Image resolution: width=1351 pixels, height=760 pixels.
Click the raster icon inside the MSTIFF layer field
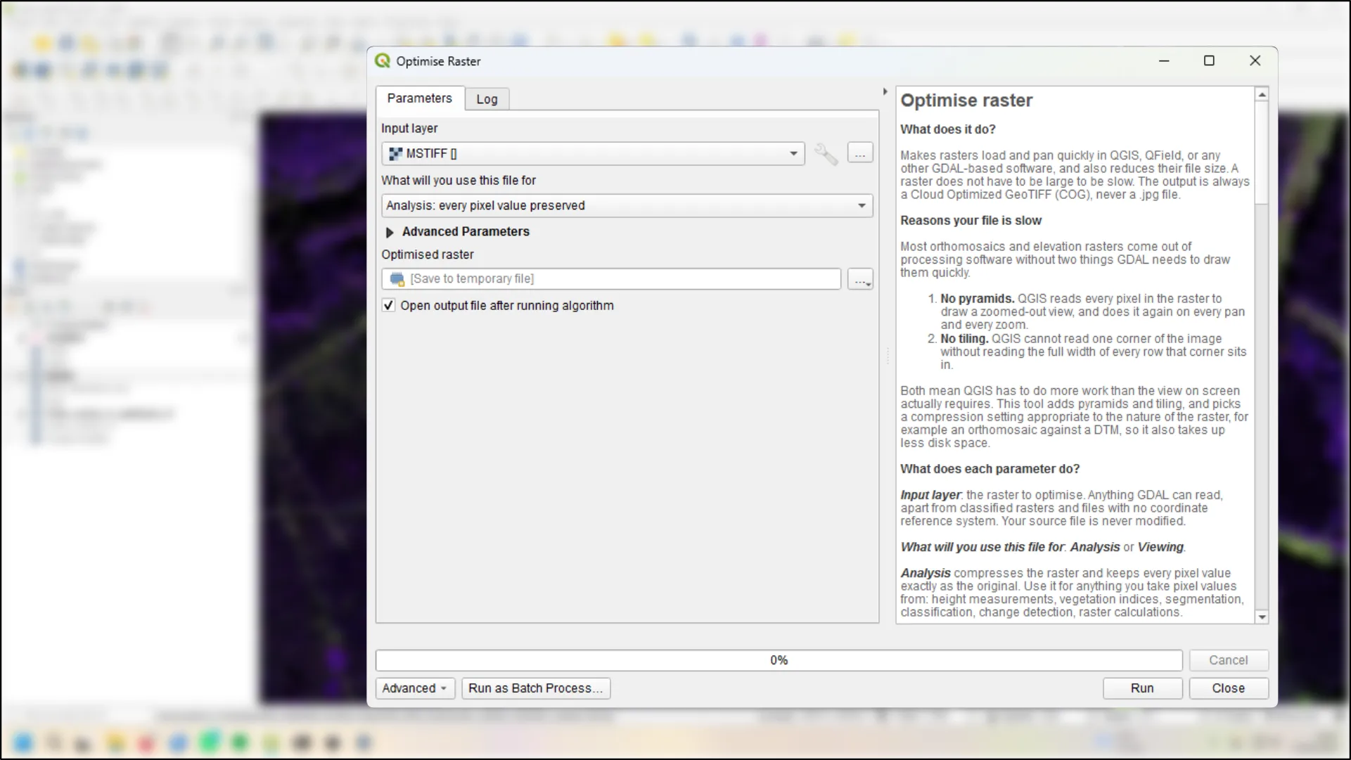[395, 153]
